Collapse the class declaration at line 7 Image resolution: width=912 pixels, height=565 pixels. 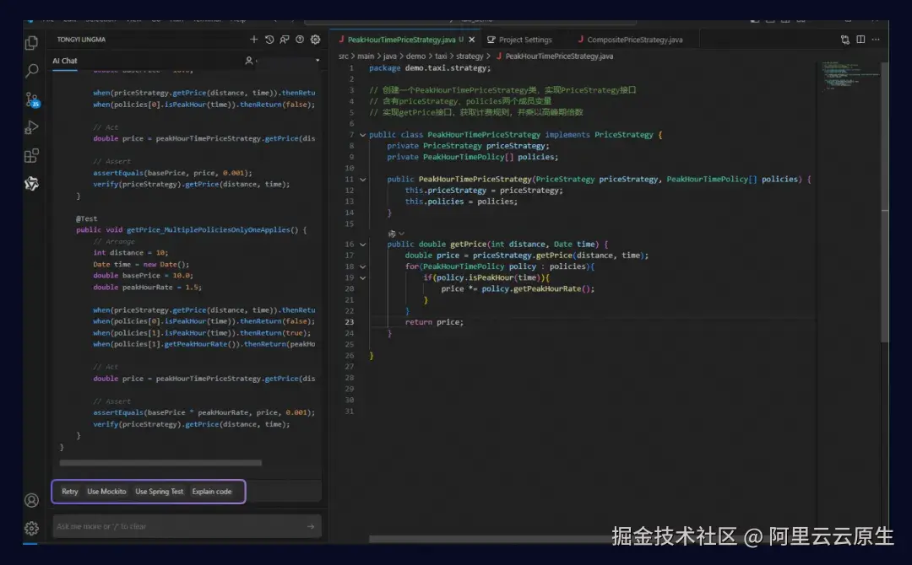363,135
